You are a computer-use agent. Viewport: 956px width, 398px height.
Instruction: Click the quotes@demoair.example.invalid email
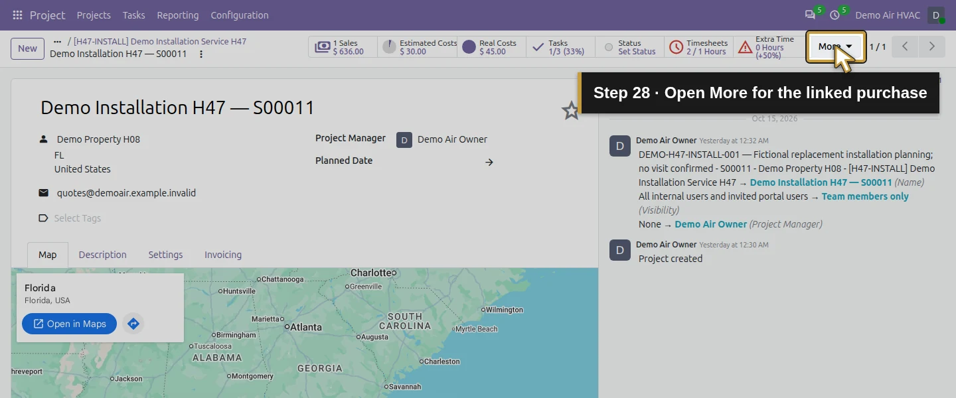pyautogui.click(x=126, y=193)
